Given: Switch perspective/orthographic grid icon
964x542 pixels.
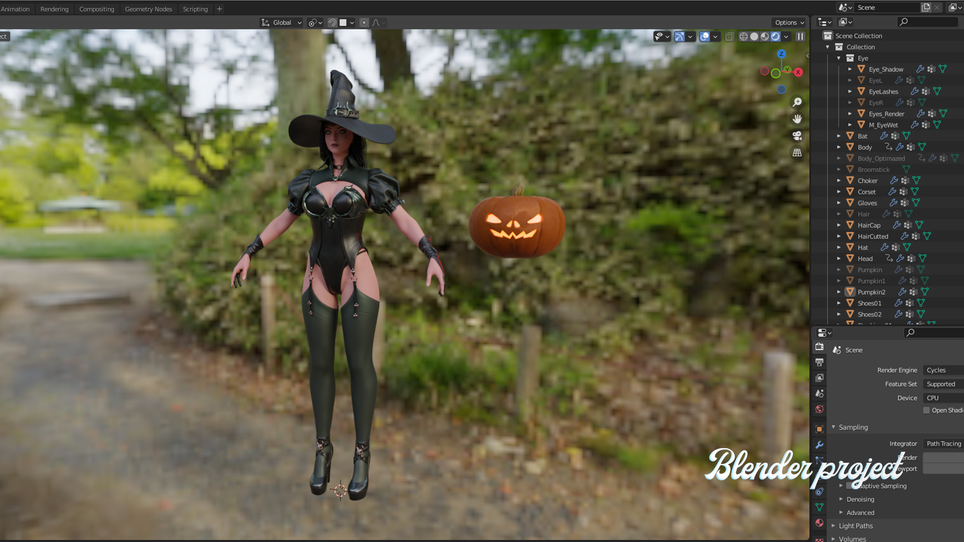Looking at the screenshot, I should (x=797, y=153).
